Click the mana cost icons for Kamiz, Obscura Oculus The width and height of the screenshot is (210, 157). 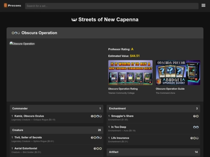(96, 116)
